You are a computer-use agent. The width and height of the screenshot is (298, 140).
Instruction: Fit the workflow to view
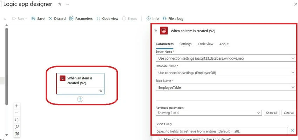point(17,120)
